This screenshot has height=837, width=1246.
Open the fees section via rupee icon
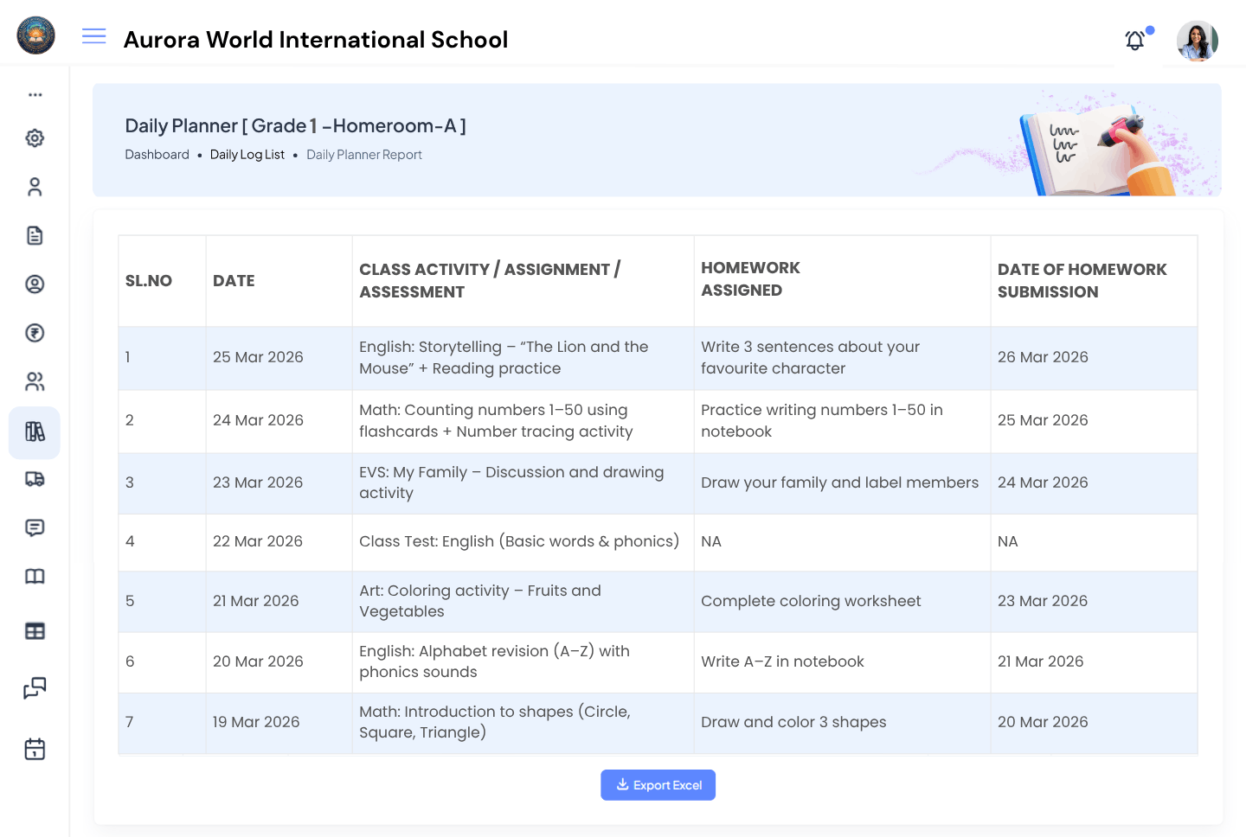pos(35,333)
